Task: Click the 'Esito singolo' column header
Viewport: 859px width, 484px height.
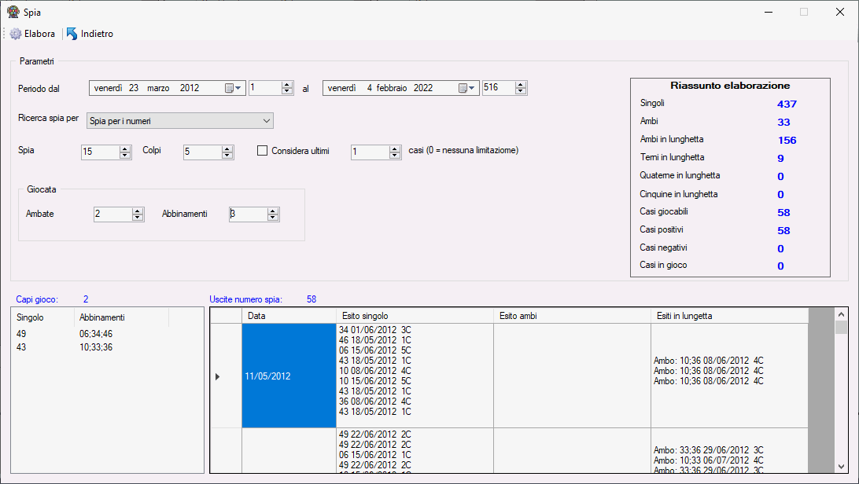Action: click(x=415, y=316)
